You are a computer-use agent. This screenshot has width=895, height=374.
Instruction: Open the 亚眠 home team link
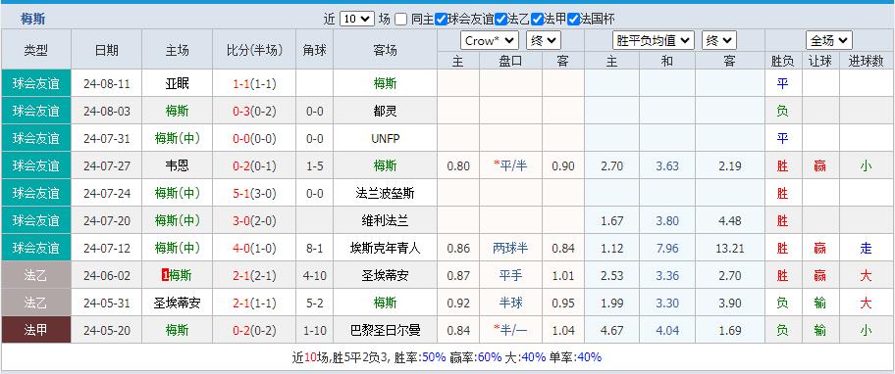[x=177, y=83]
